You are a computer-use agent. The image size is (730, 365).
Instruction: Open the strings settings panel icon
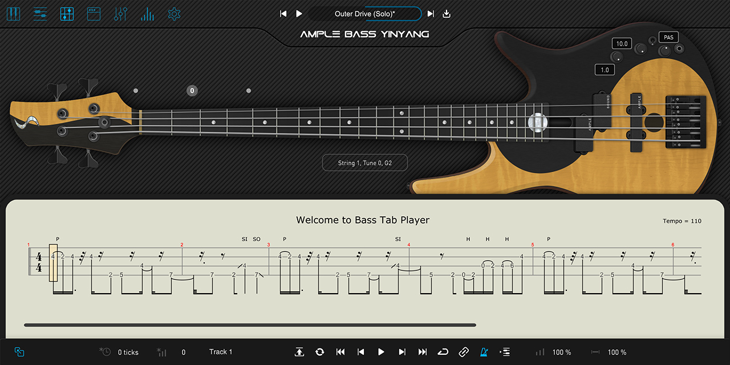(x=40, y=14)
